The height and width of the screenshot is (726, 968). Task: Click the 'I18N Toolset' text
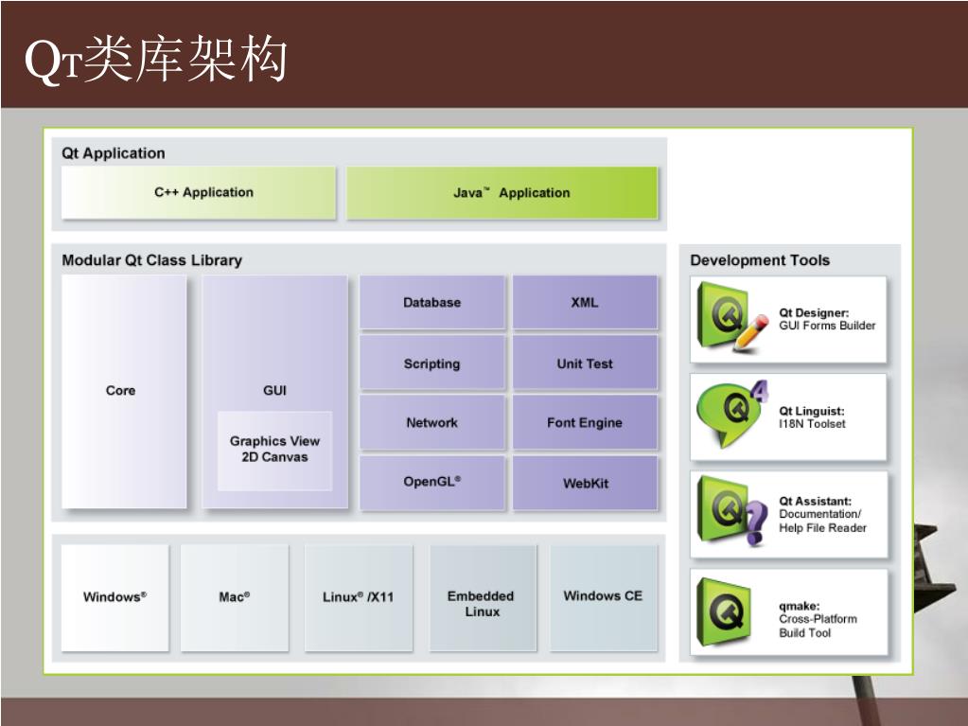coord(813,424)
